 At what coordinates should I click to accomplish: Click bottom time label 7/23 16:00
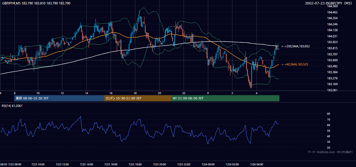click(x=111, y=164)
